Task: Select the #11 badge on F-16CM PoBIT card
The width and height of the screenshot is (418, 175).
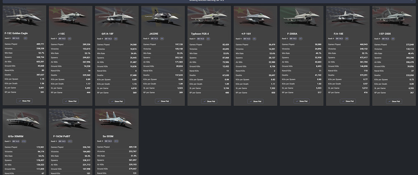Action: click(70, 141)
